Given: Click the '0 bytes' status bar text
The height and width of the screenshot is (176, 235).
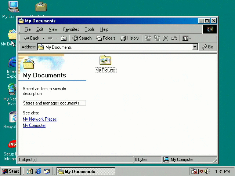Looking at the screenshot, I should click(141, 159).
